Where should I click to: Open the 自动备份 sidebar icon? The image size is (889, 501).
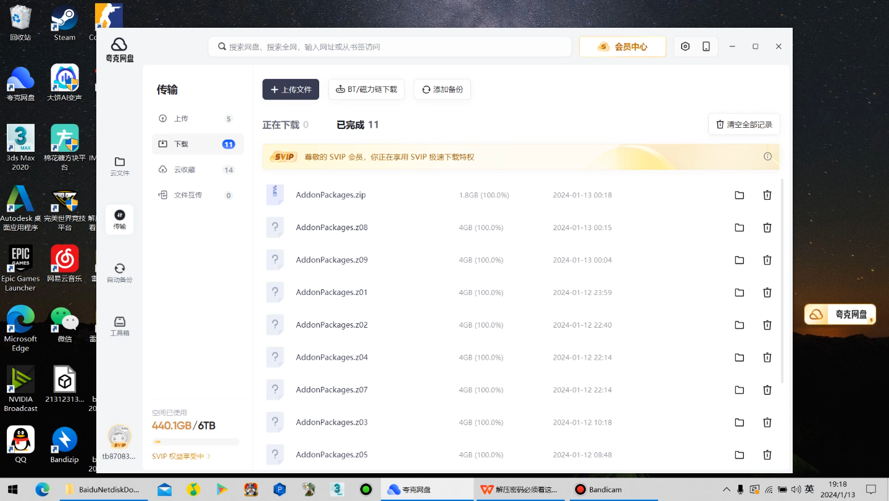point(119,271)
